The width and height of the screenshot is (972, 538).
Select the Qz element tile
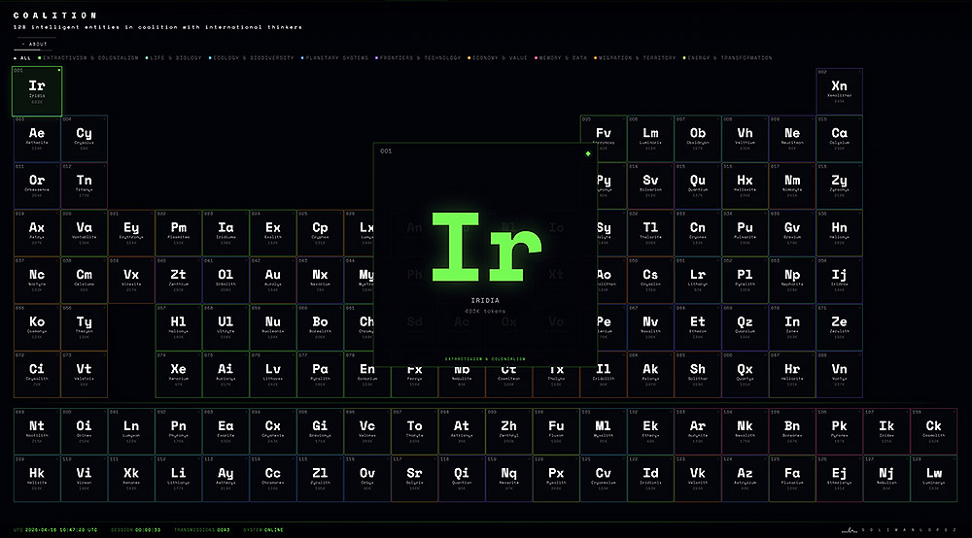tap(745, 326)
